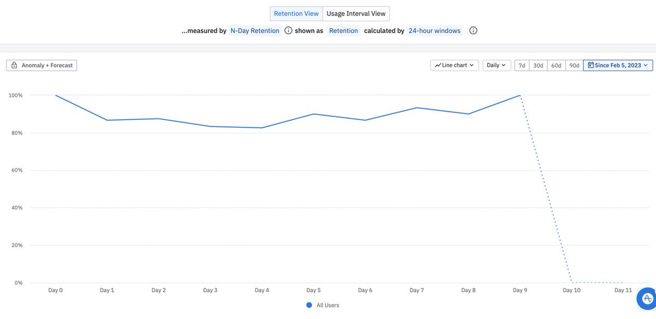Click the Day 10 axis label
Screen dimensions: 656x319
(571, 290)
